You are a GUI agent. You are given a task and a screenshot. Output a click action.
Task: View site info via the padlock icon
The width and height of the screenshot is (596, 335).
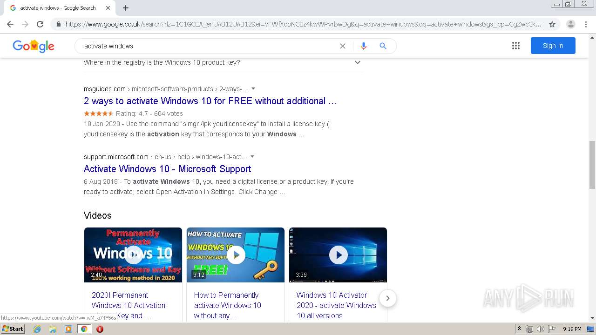point(58,24)
